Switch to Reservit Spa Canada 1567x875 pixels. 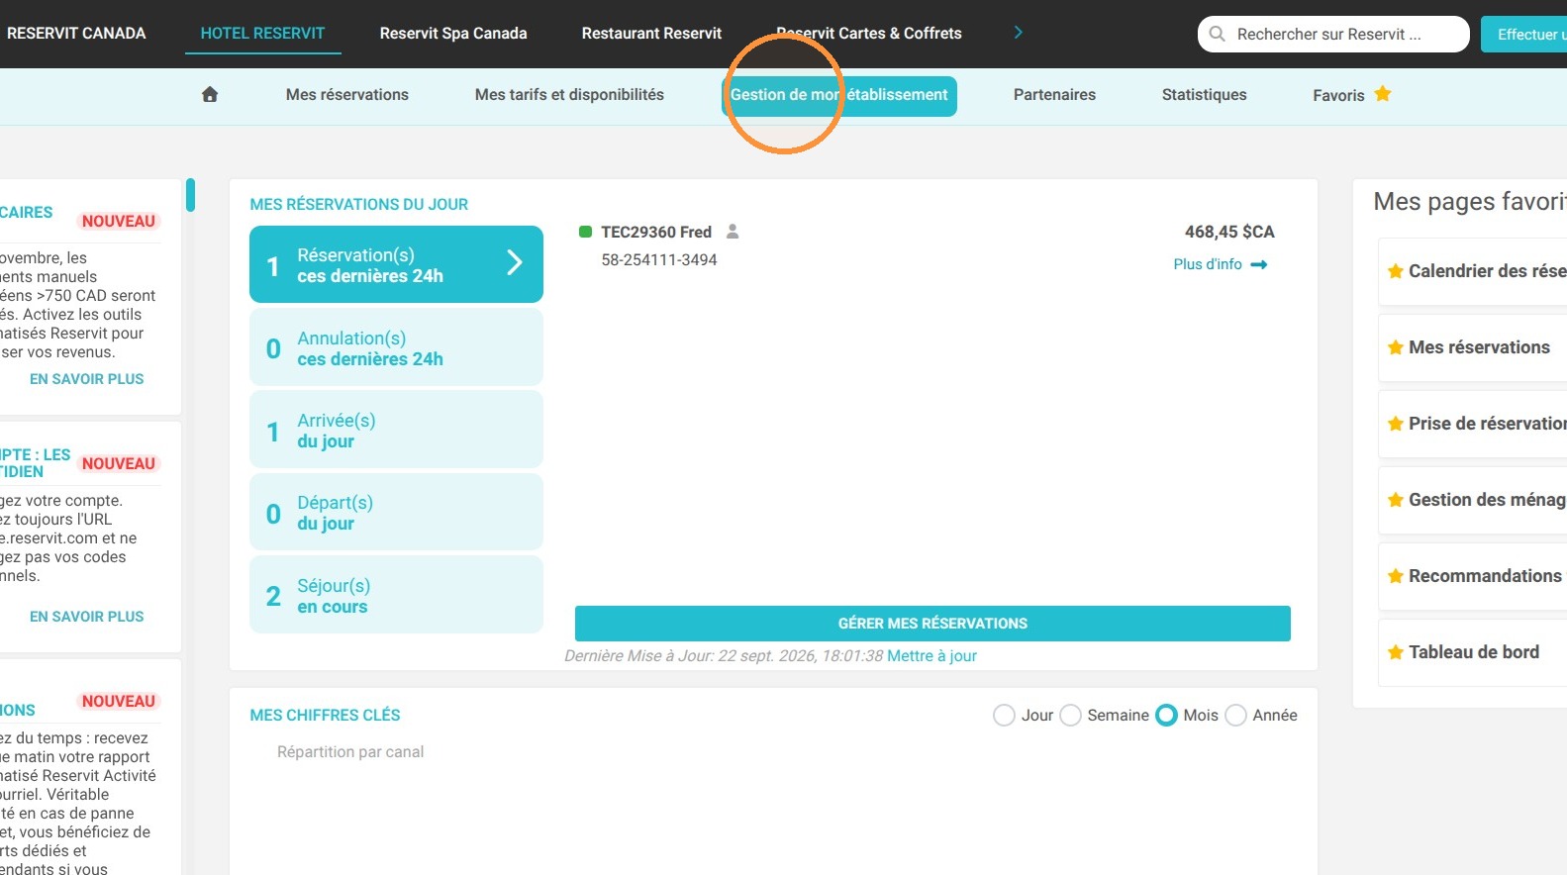click(x=453, y=33)
